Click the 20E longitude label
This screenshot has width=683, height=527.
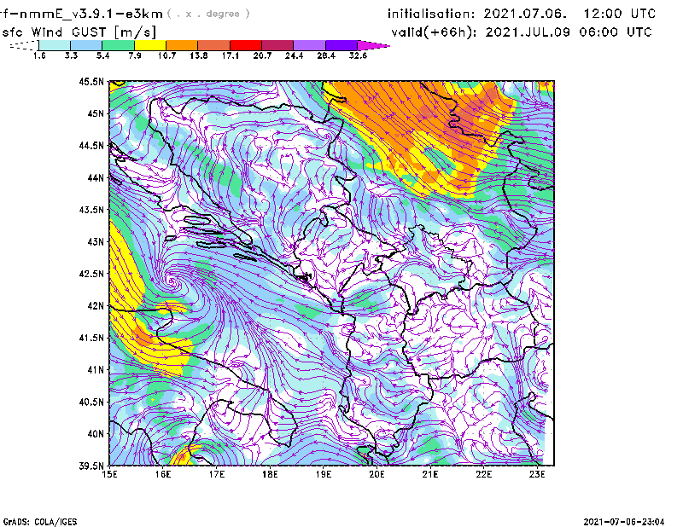pos(377,474)
